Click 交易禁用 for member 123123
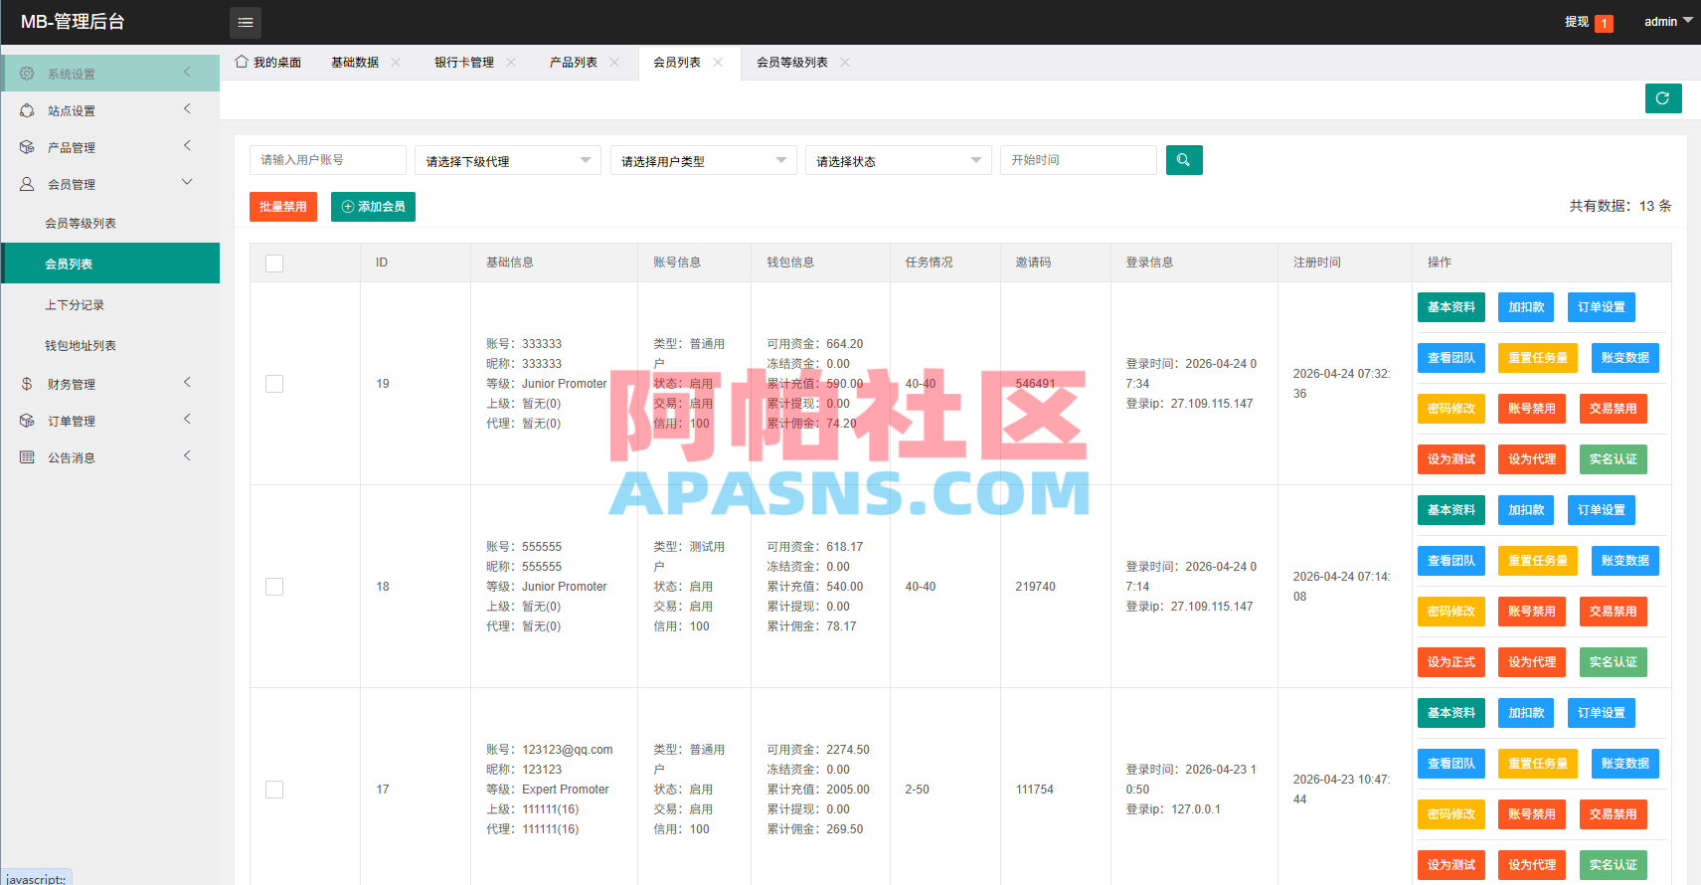Image resolution: width=1701 pixels, height=885 pixels. [1614, 814]
